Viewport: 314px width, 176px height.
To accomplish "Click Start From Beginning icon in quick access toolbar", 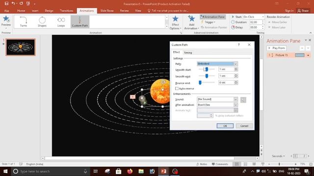I will [x=28, y=3].
